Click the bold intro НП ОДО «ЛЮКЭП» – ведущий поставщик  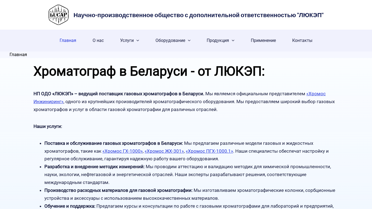point(119,94)
